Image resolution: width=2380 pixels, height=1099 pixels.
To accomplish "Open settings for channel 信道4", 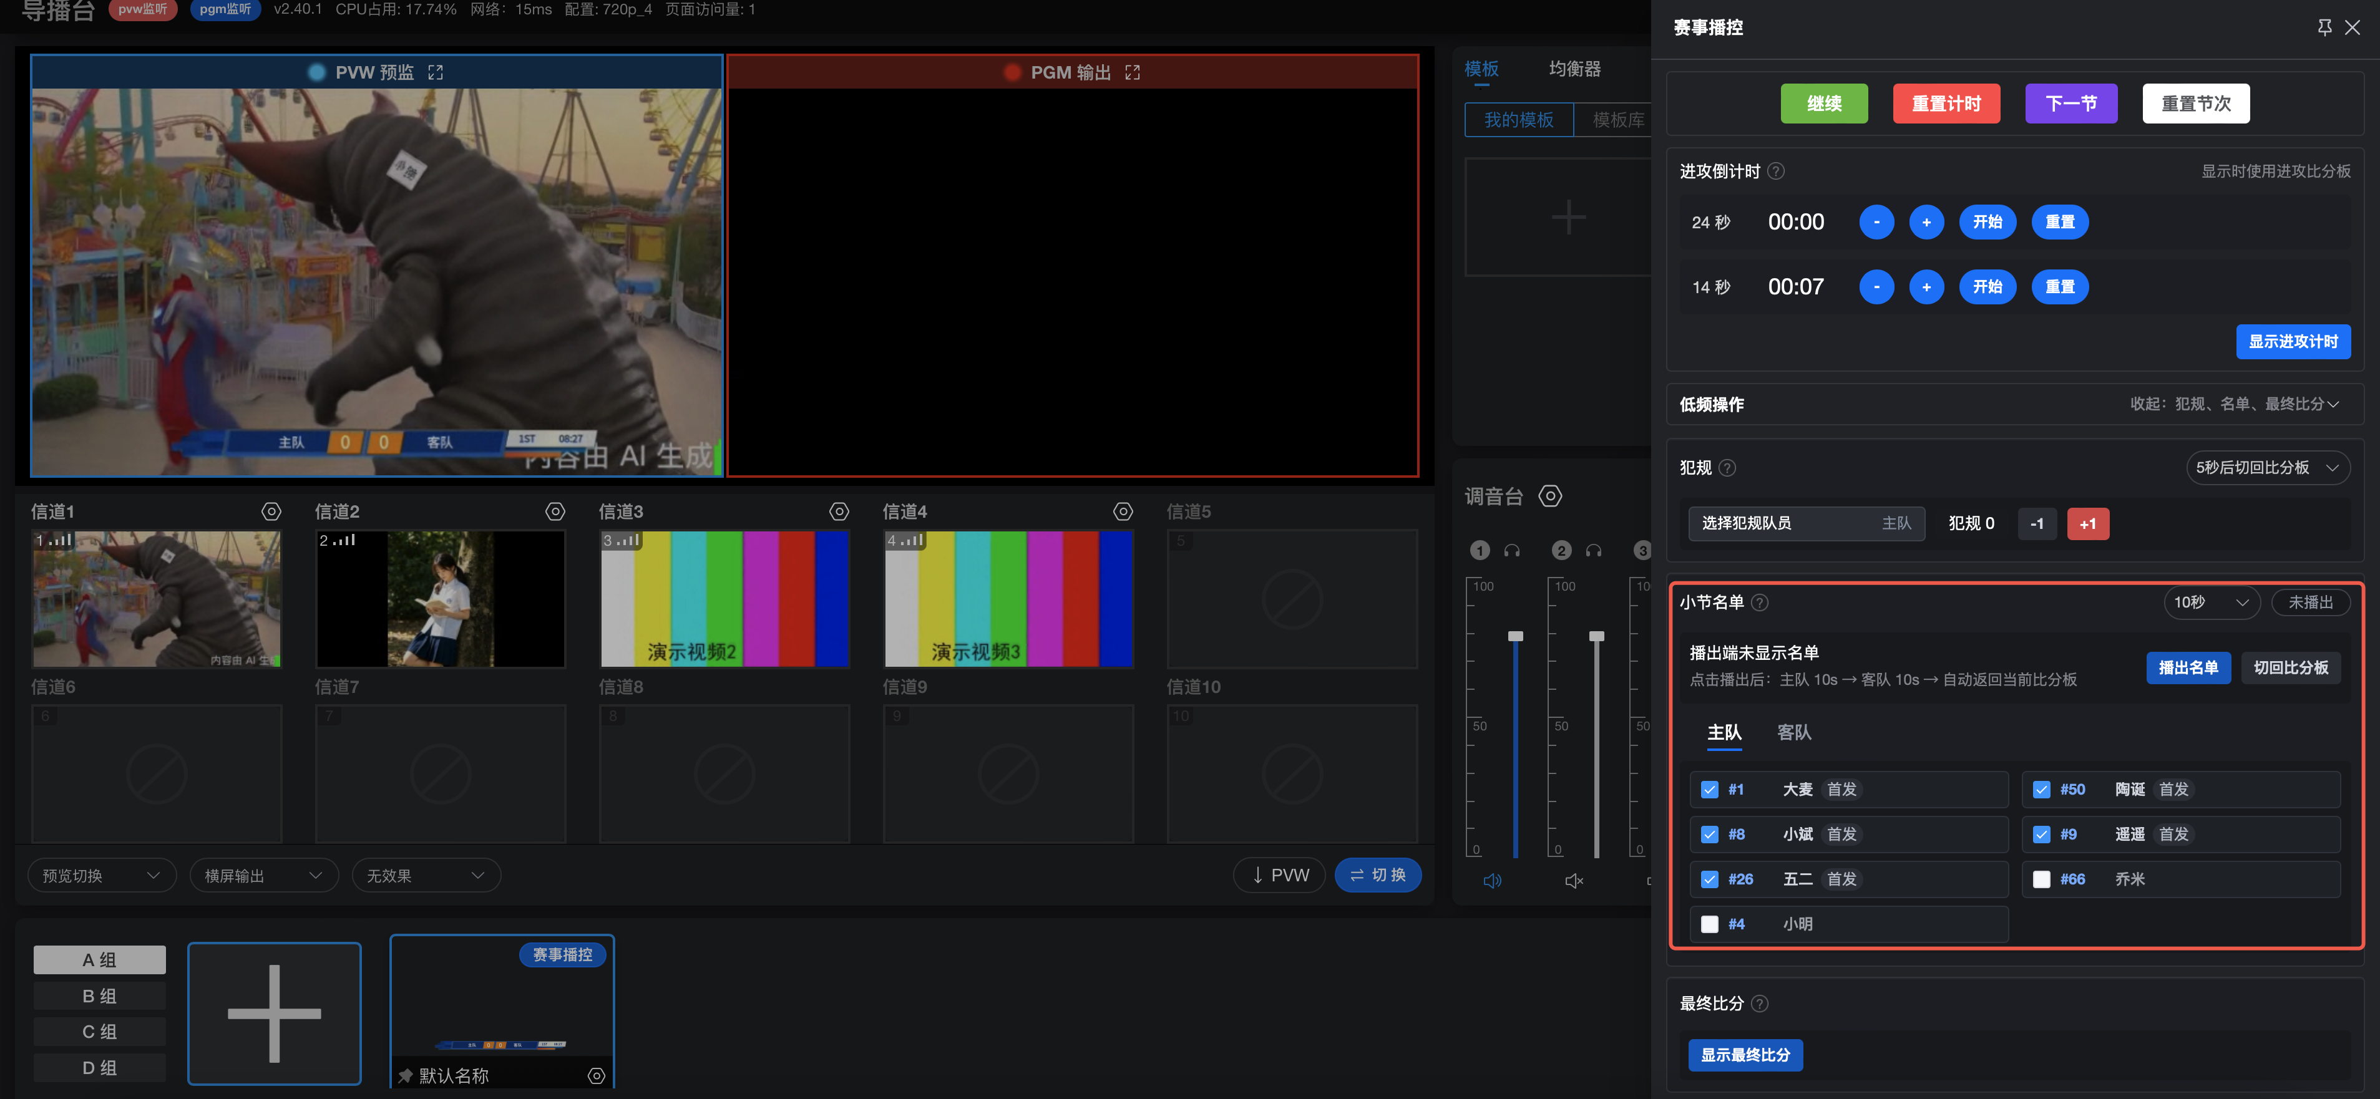I will (x=1123, y=511).
